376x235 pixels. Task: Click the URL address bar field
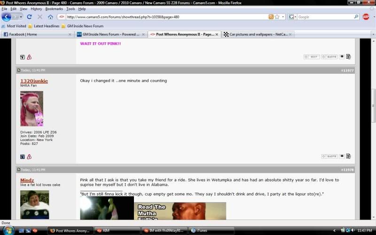(164, 17)
